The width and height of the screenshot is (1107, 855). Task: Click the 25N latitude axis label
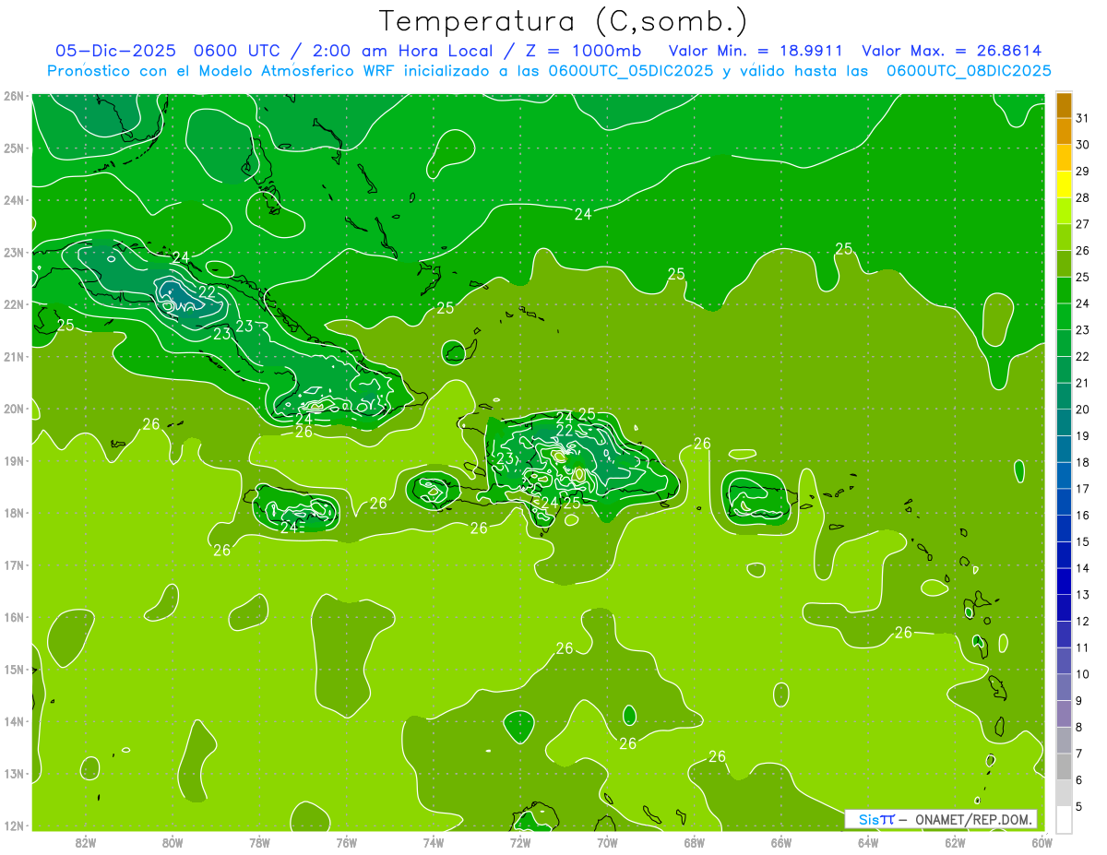click(x=13, y=148)
